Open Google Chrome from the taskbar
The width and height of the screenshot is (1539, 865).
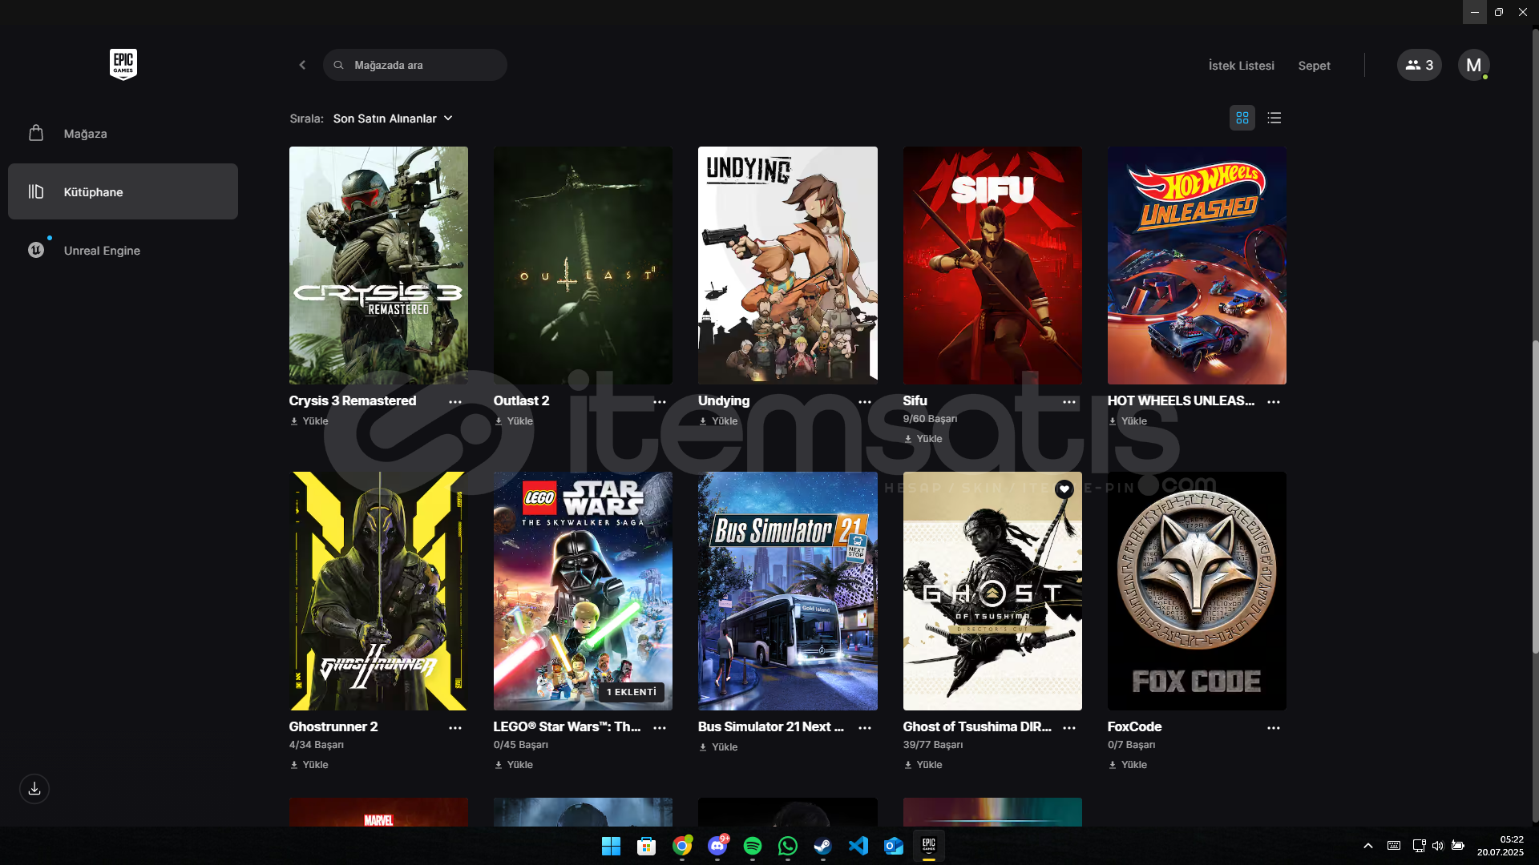pos(682,846)
